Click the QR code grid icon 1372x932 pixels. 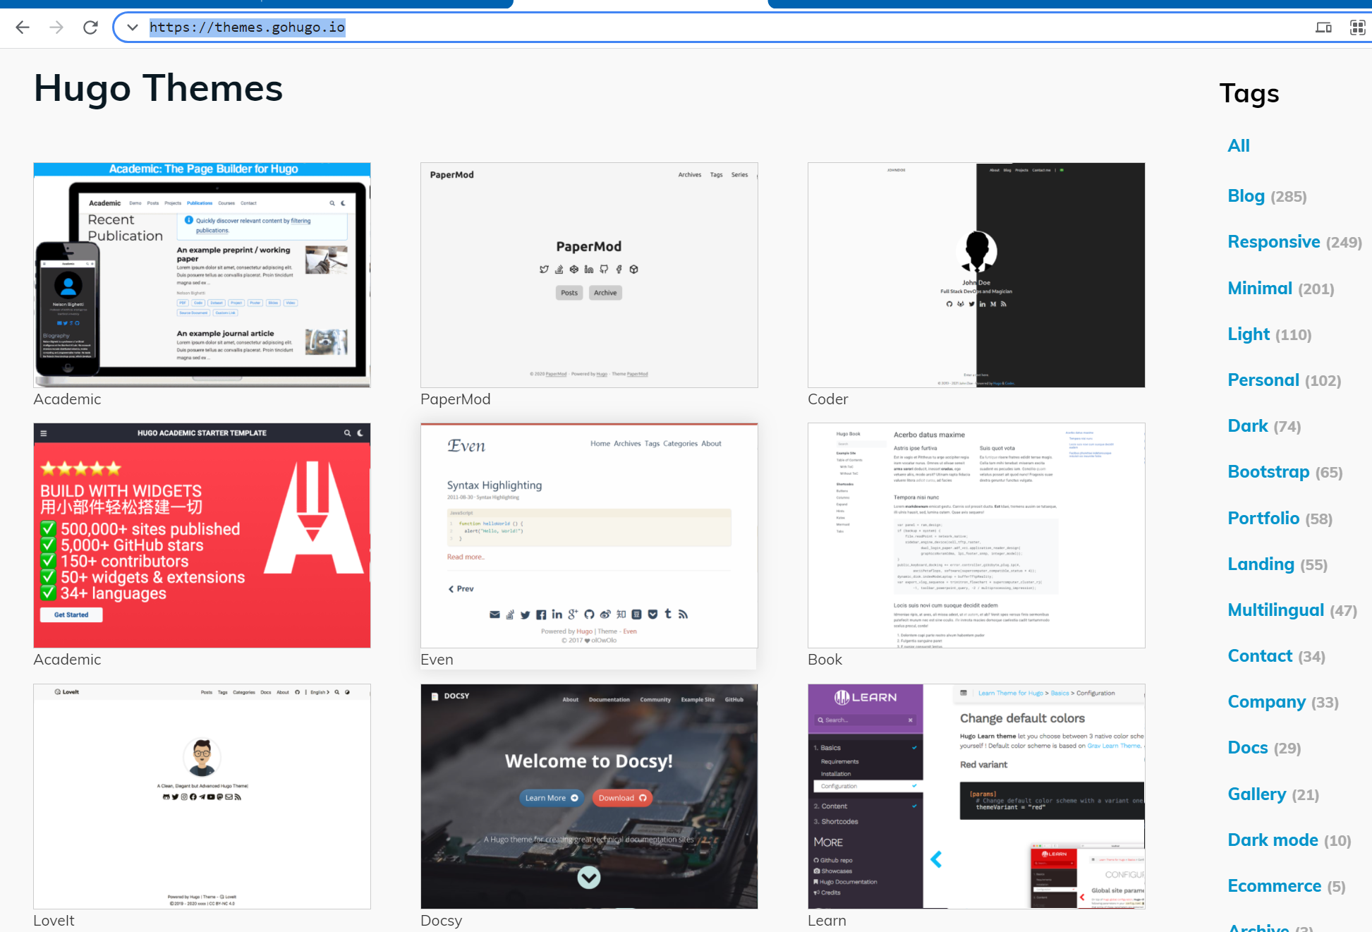[x=1357, y=28]
